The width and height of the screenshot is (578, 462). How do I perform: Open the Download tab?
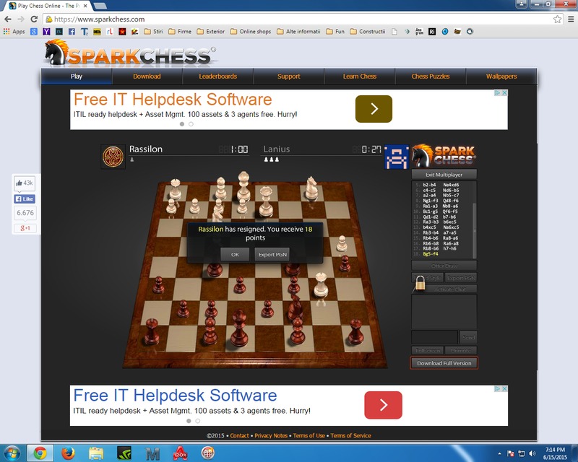(x=147, y=77)
